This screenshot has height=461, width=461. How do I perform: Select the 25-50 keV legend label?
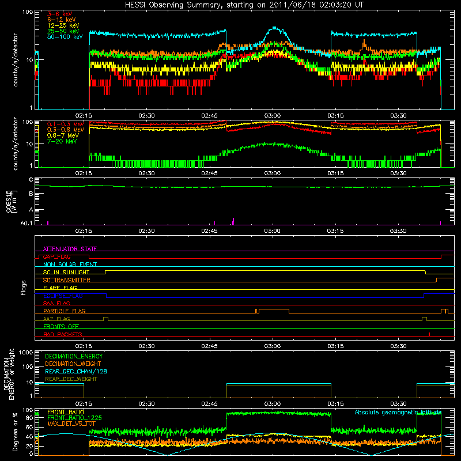point(63,31)
